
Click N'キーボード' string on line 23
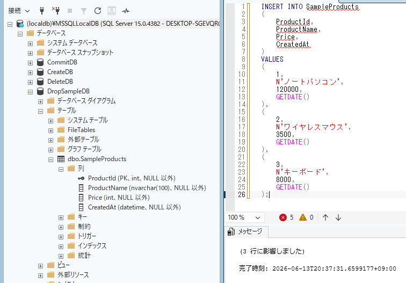pos(300,172)
